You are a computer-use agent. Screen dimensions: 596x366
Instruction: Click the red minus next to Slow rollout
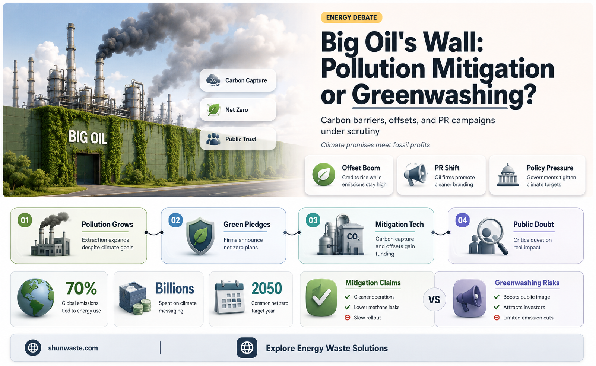[x=347, y=318]
